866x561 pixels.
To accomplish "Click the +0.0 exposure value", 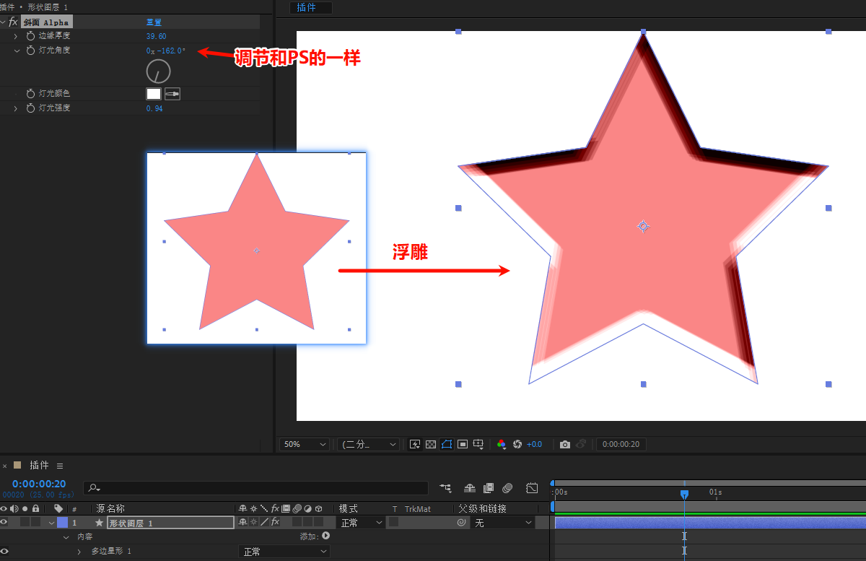I will click(x=535, y=444).
